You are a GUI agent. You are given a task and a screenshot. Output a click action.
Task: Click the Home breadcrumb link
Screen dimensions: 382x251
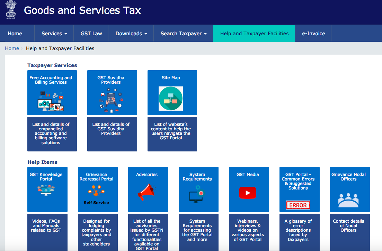click(x=12, y=48)
